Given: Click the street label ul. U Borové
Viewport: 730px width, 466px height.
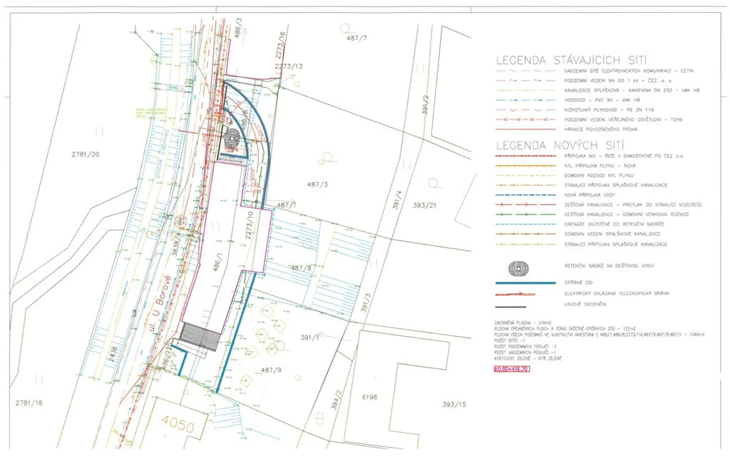Looking at the screenshot, I should tap(159, 302).
